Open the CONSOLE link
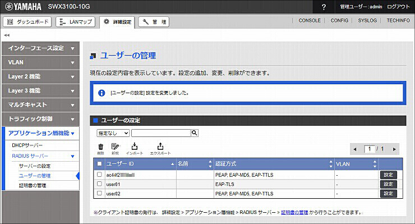The image size is (415, 224). click(x=310, y=20)
